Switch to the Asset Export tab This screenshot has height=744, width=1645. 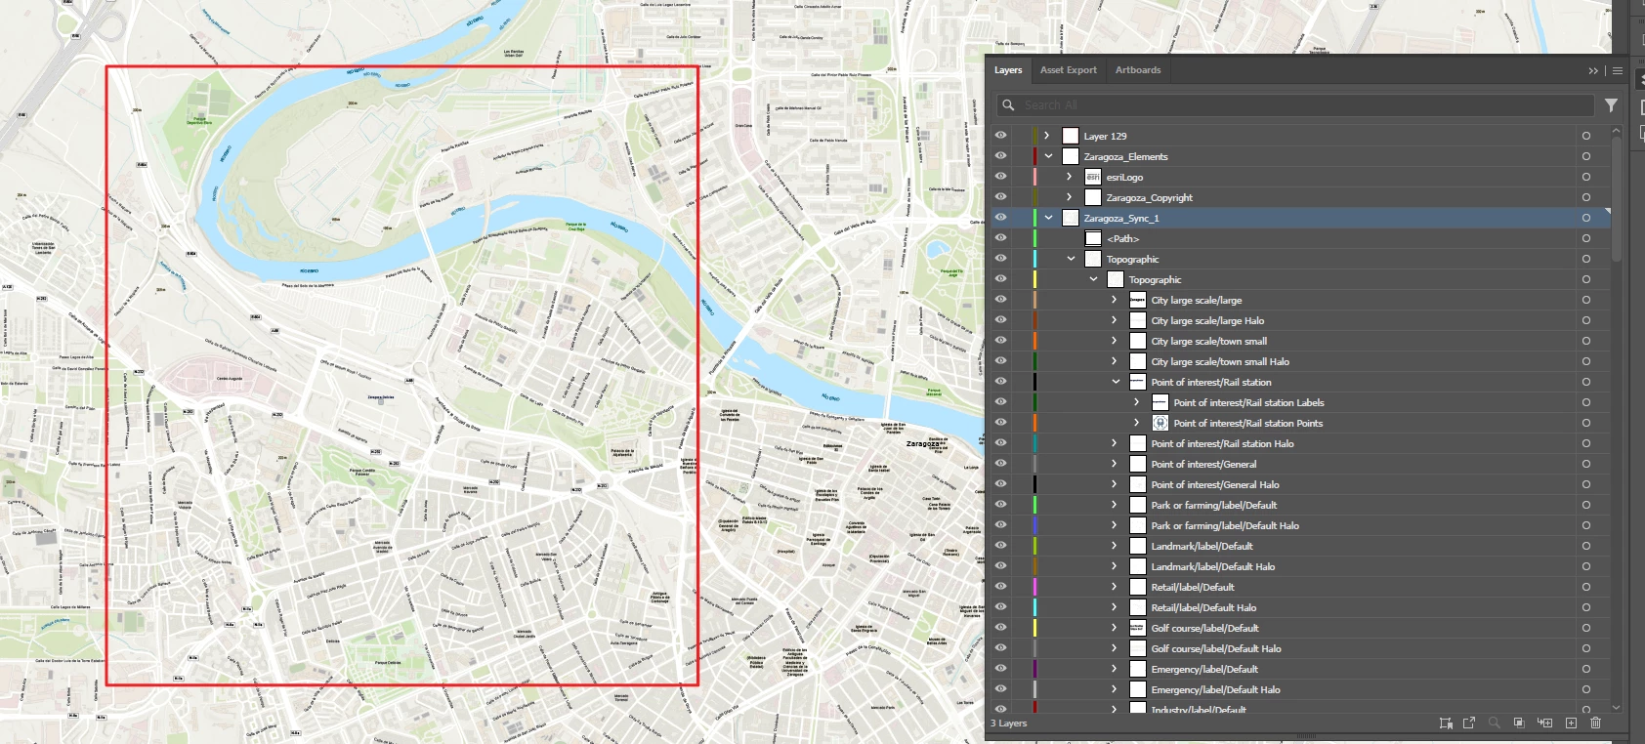tap(1068, 70)
